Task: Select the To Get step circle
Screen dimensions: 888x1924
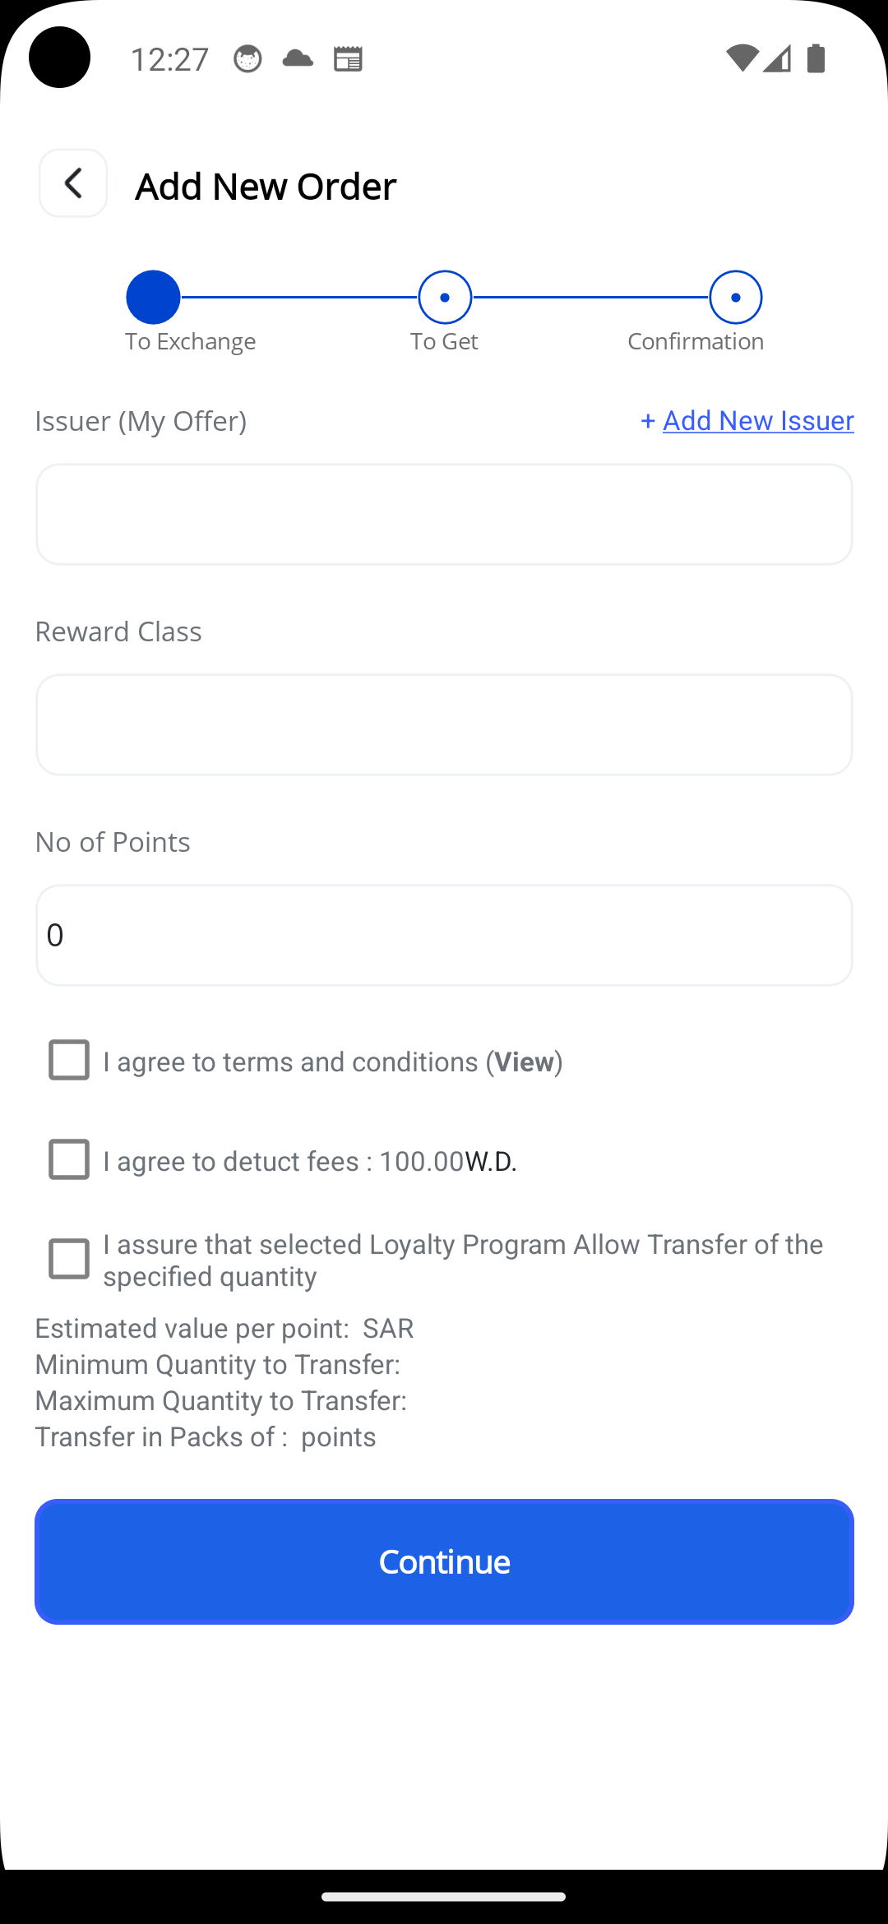Action: pyautogui.click(x=445, y=297)
